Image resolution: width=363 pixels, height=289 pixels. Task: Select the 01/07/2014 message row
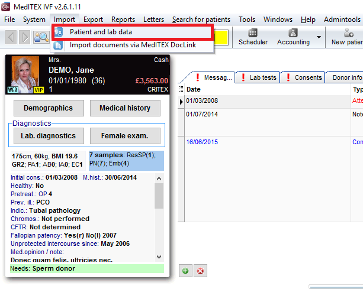[271, 122]
